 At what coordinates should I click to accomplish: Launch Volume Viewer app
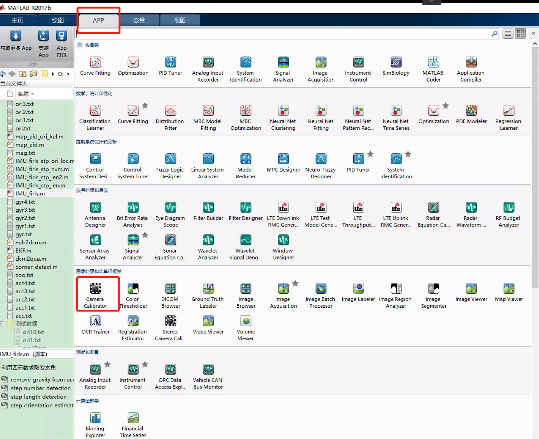[x=246, y=328]
